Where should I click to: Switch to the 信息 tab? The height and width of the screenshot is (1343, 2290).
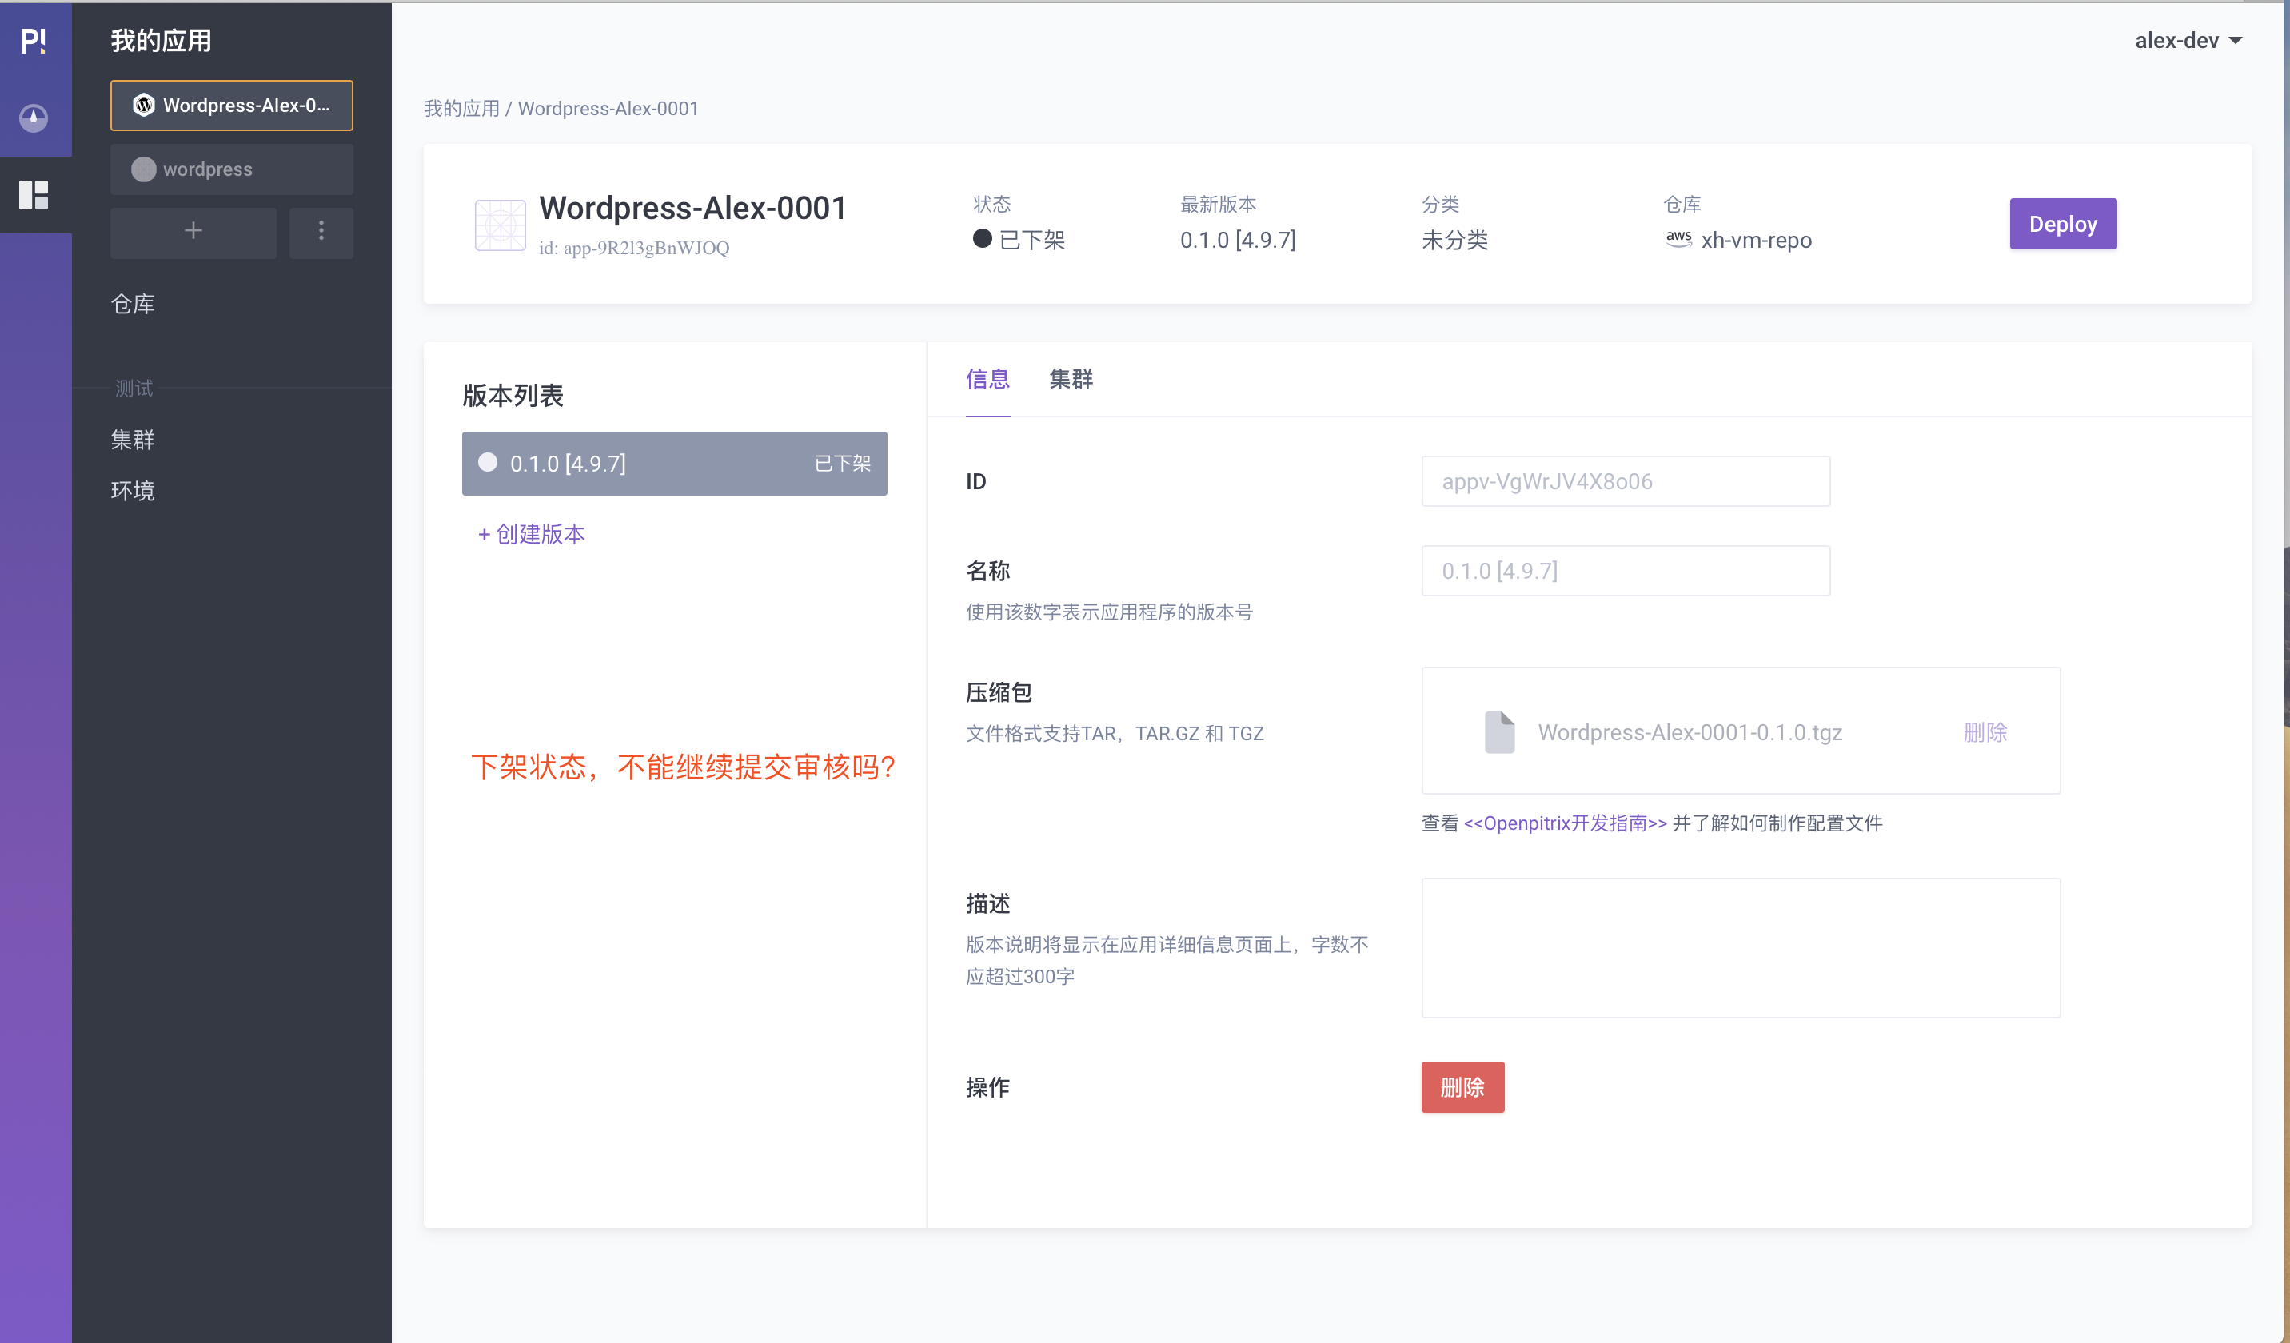(x=987, y=380)
